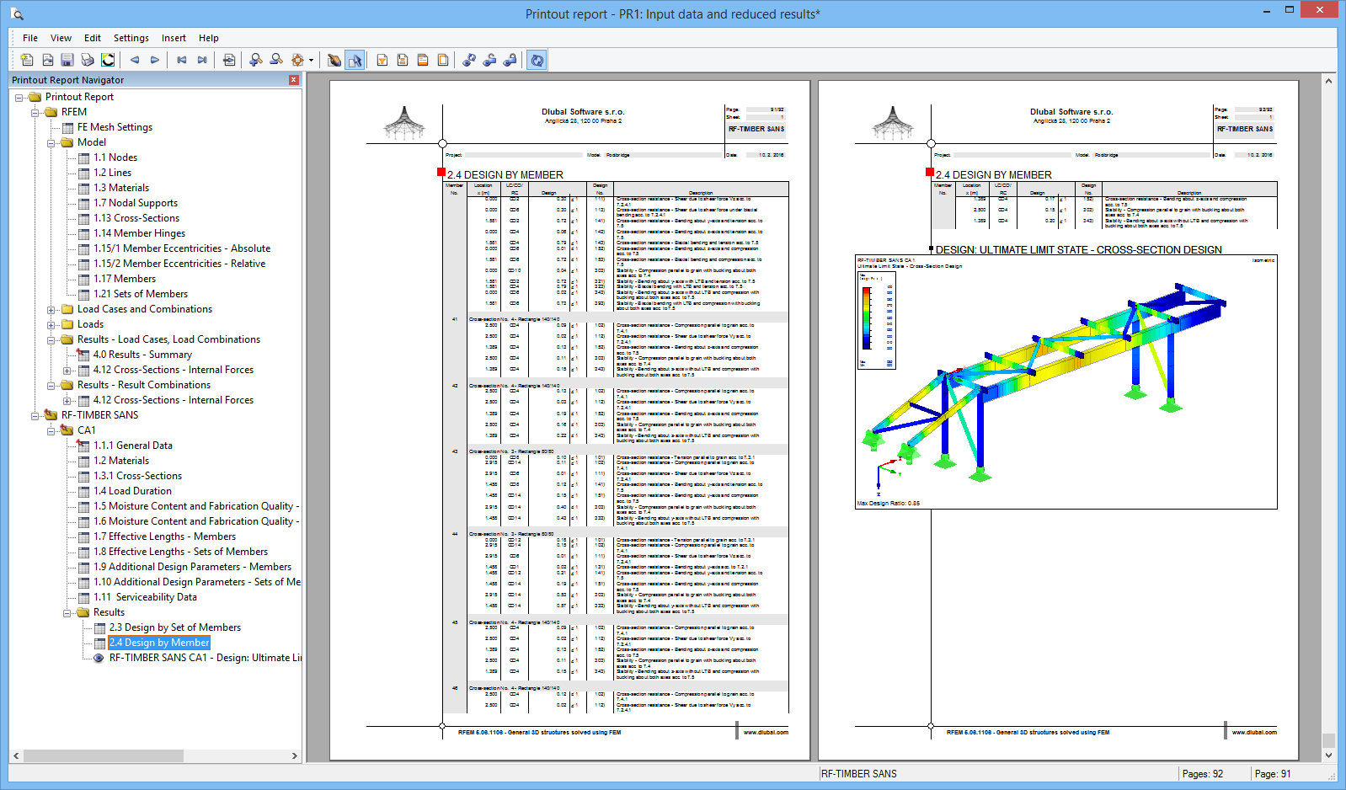The height and width of the screenshot is (790, 1346).
Task: Click the Print printer toolbar icon
Action: 88,60
